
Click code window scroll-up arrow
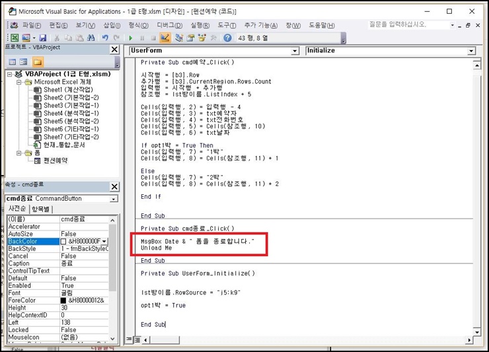476,65
